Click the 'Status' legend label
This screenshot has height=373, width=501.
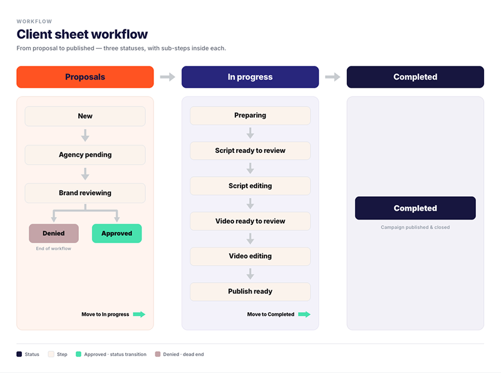32,354
